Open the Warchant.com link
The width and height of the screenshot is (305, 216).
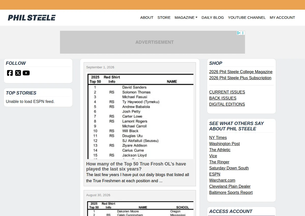point(222,180)
